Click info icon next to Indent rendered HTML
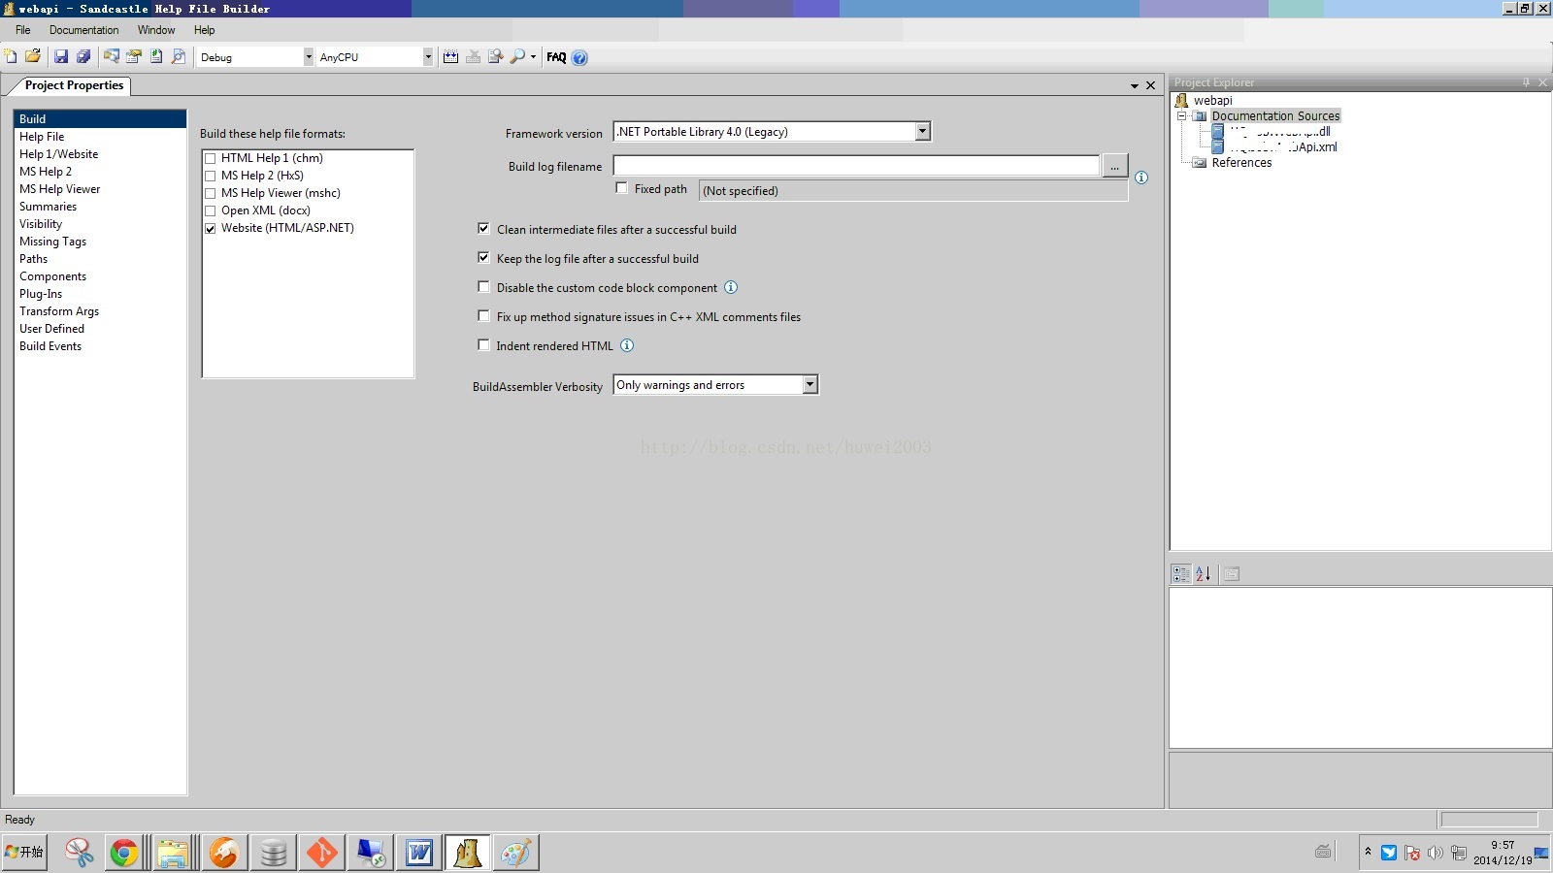This screenshot has width=1553, height=873. pos(627,345)
